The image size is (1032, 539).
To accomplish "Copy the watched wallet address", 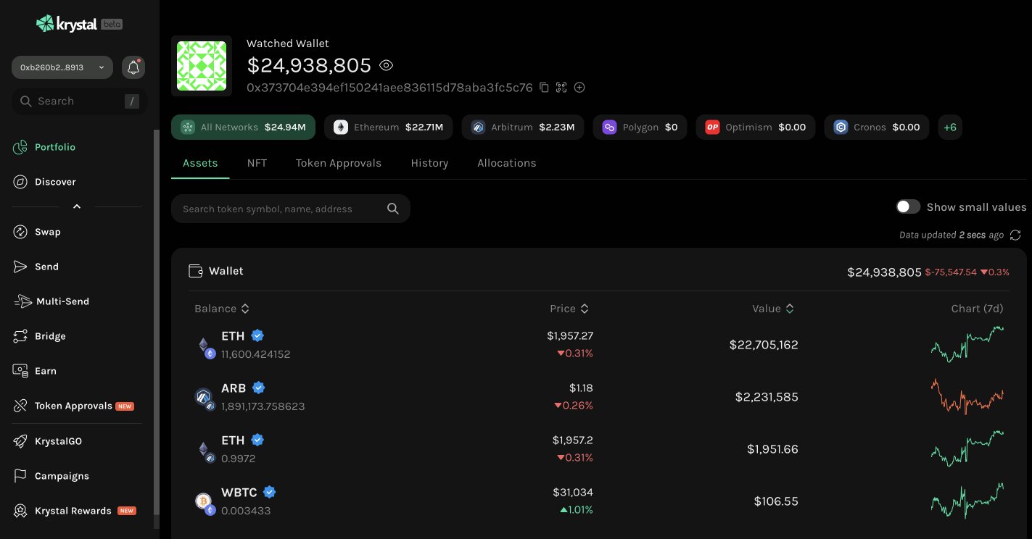I will click(x=544, y=88).
